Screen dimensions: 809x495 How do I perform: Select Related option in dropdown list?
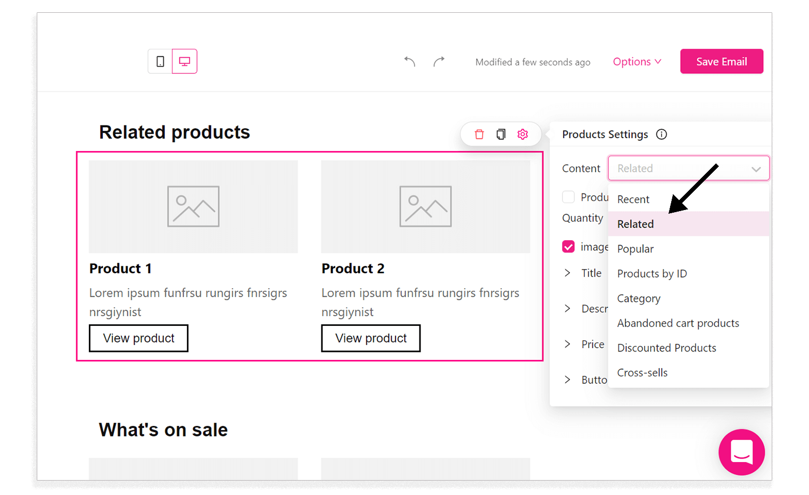(689, 224)
